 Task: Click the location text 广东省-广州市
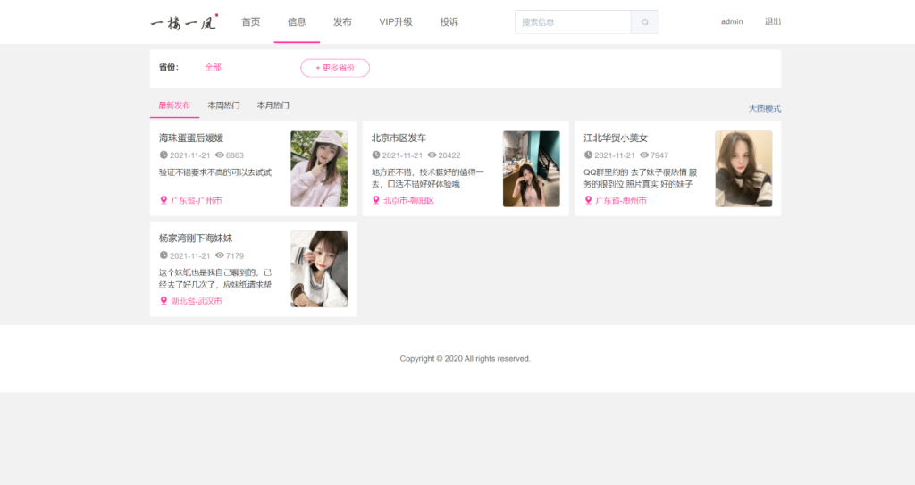[x=196, y=200]
